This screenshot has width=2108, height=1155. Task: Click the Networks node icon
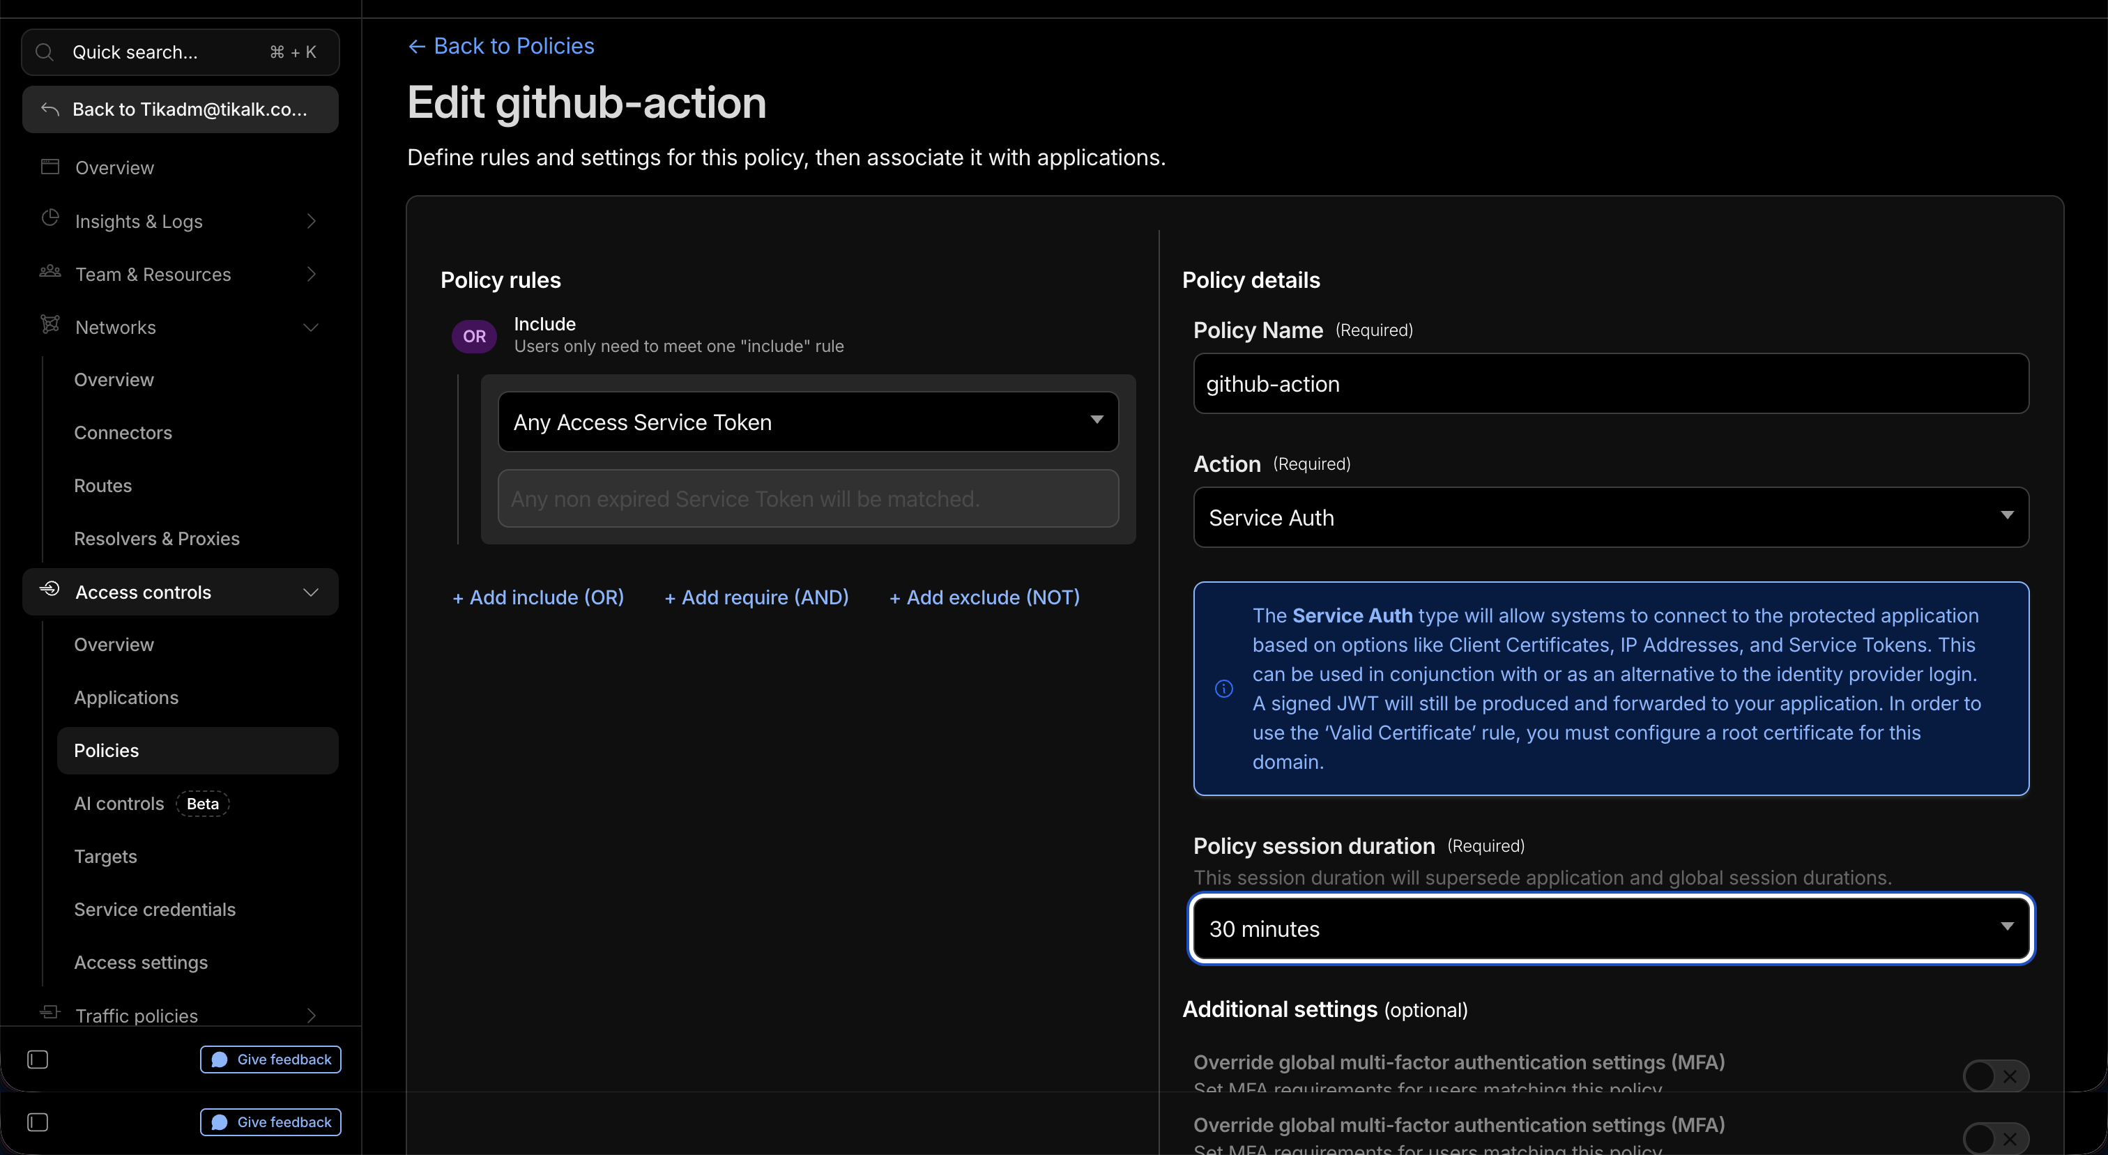[50, 325]
